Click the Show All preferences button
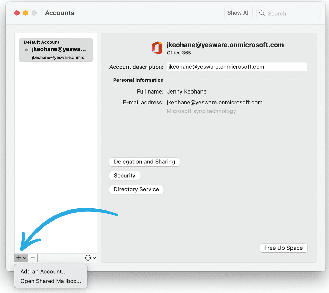Viewport: 329px width, 293px height. (x=238, y=13)
